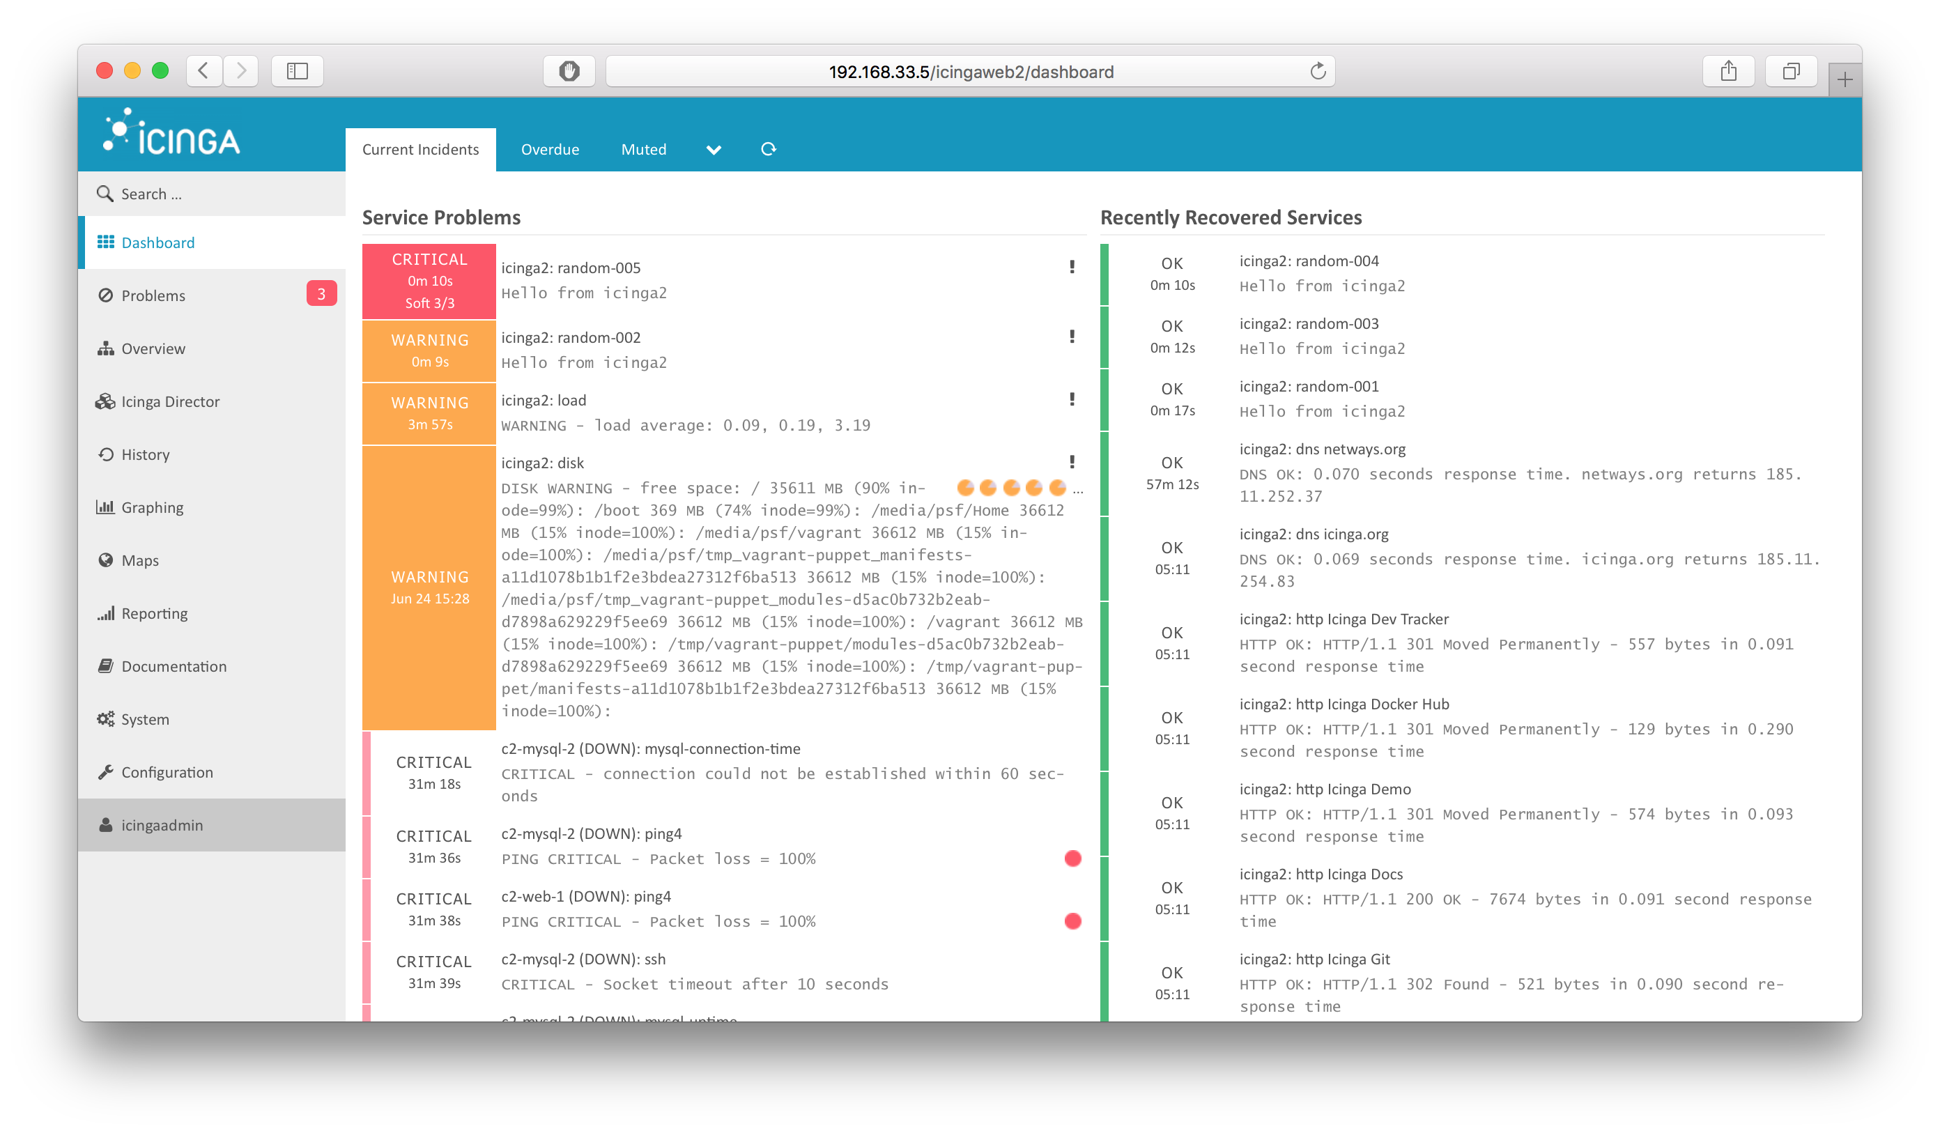This screenshot has height=1133, width=1940.
Task: Click the red perfdata pie for c2-mysql-2 ping4
Action: 1072,859
